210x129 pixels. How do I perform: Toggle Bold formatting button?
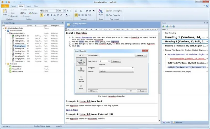pos(41,15)
